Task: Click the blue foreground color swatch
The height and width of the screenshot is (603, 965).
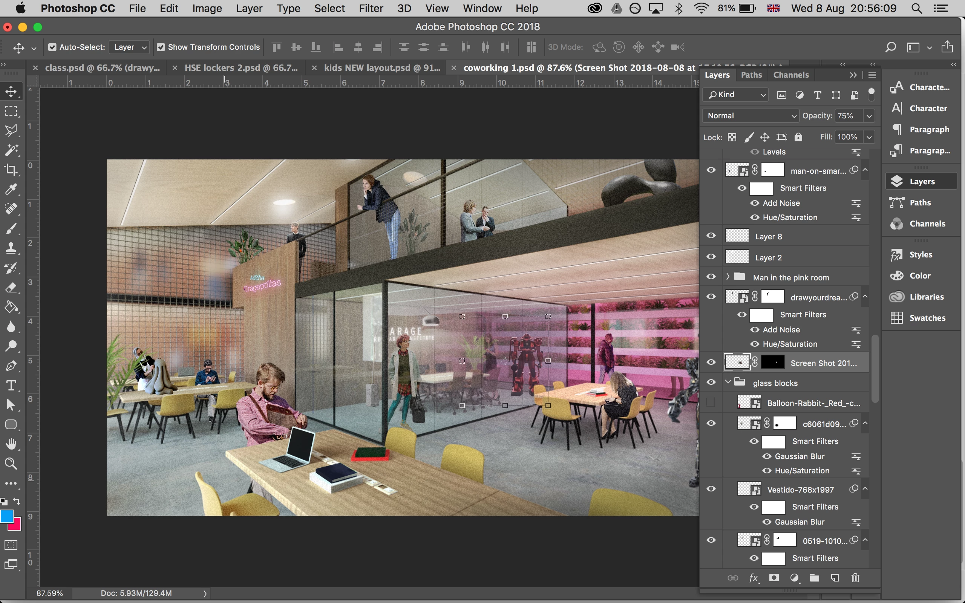Action: (x=7, y=516)
